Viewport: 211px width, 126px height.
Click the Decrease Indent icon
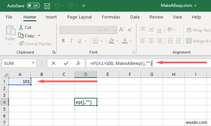pyautogui.click(x=170, y=41)
